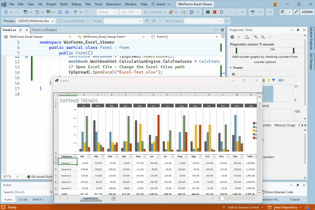Open the Extensions menu
This screenshot has width=315, height=210.
point(113,4)
